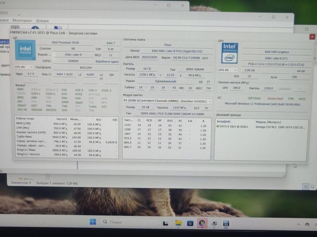
Task: Show hidden system tray icons
Action: (x=298, y=224)
